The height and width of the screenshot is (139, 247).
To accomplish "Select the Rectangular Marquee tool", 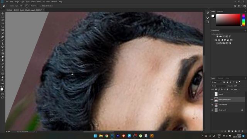I will pyautogui.click(x=3, y=17).
